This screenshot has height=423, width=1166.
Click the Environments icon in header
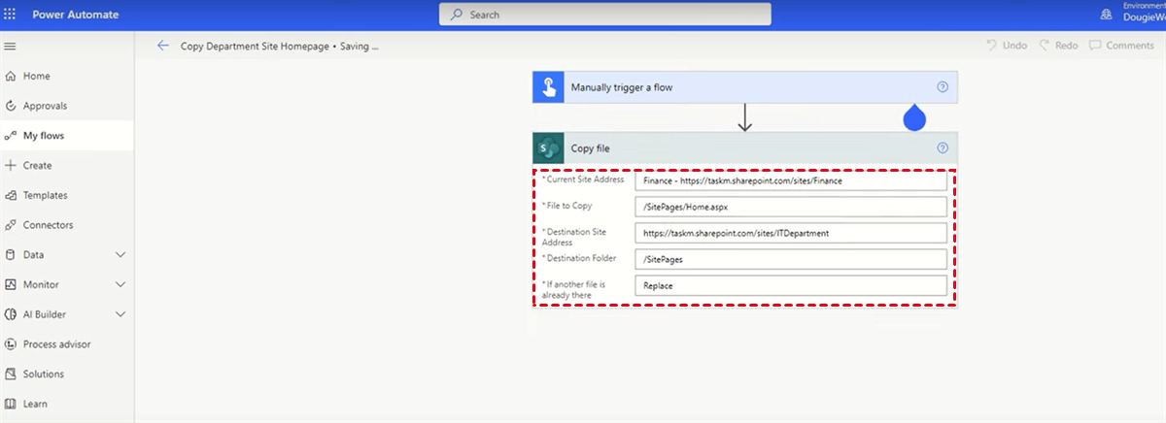click(1106, 14)
